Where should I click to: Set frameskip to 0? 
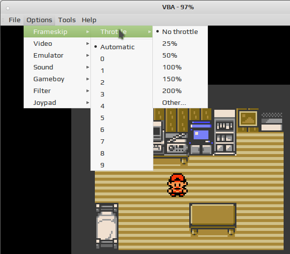click(x=122, y=59)
